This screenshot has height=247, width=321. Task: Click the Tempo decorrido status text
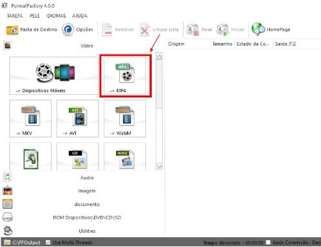(x=233, y=242)
